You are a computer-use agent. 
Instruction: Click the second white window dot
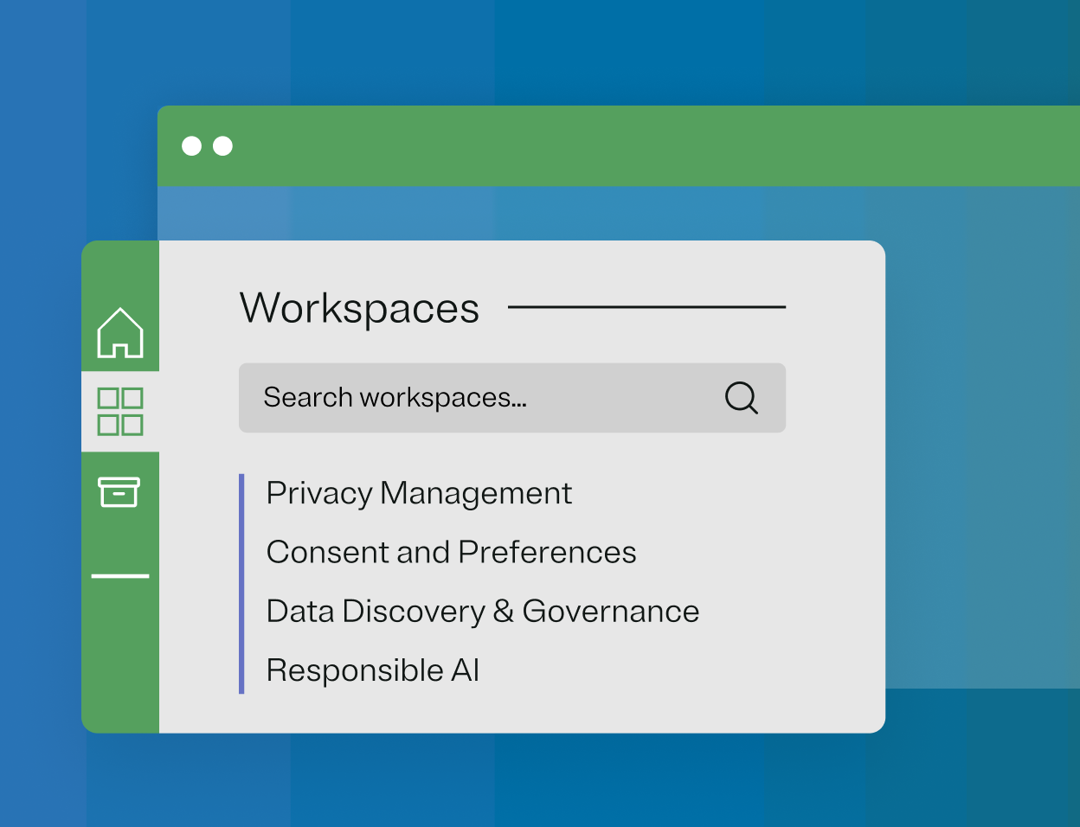(222, 145)
